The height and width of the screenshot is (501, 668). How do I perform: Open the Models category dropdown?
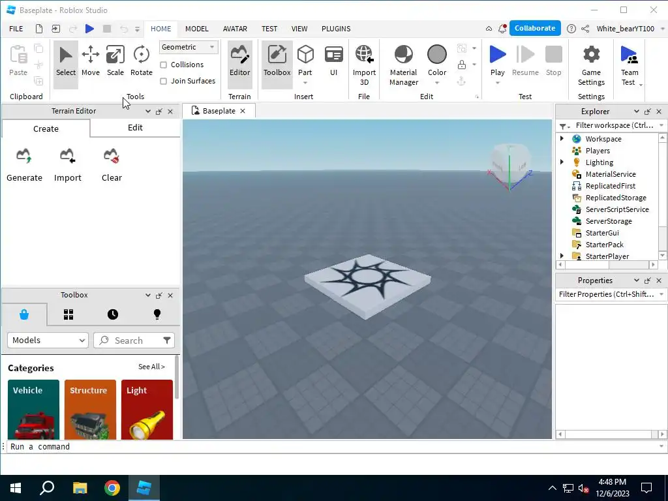(48, 341)
